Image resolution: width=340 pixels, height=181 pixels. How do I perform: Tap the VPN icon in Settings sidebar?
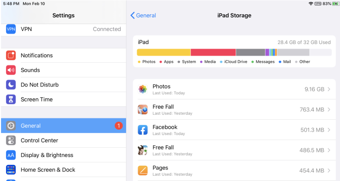[11, 29]
